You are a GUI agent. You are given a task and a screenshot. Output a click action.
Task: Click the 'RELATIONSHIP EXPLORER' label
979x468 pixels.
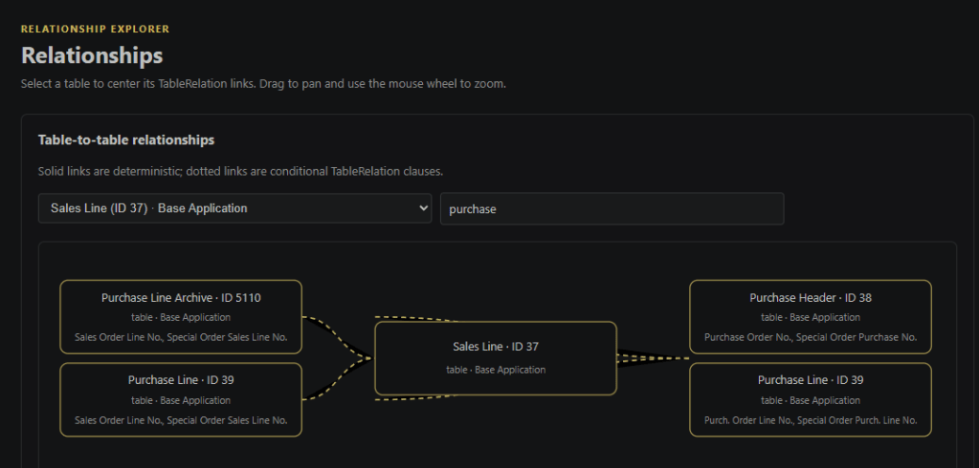tap(95, 29)
